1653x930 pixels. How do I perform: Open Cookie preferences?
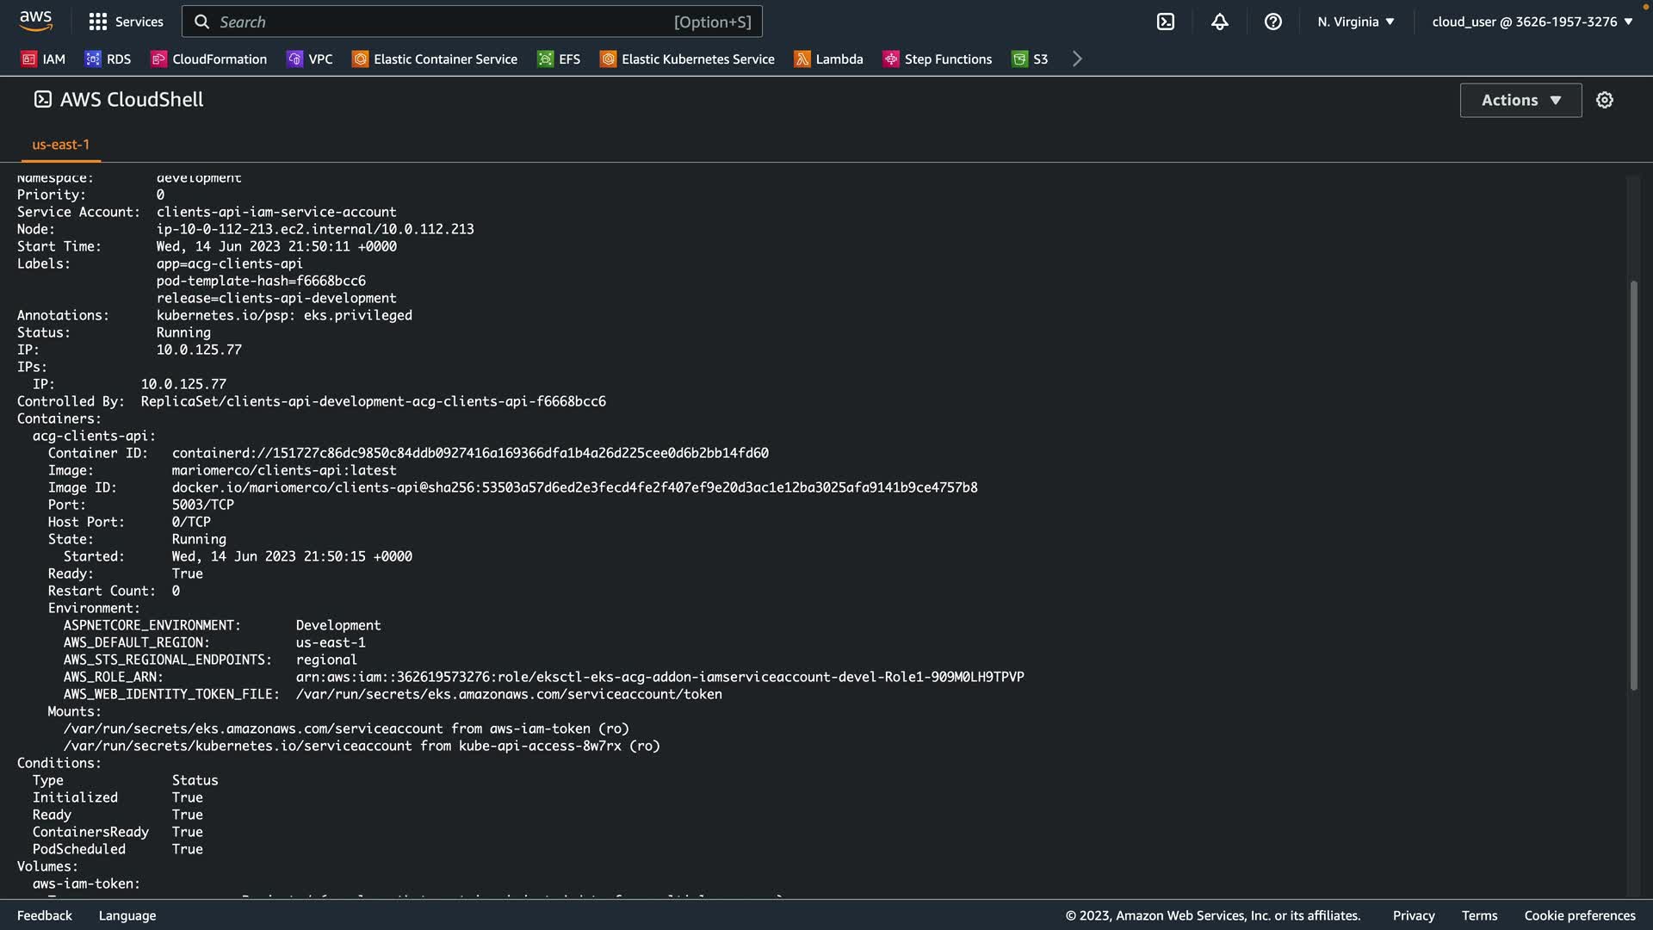[1579, 915]
